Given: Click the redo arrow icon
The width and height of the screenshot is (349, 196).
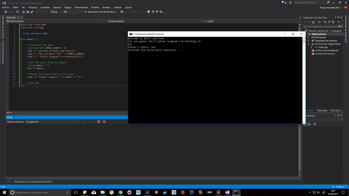Looking at the screenshot, I should (43, 12).
